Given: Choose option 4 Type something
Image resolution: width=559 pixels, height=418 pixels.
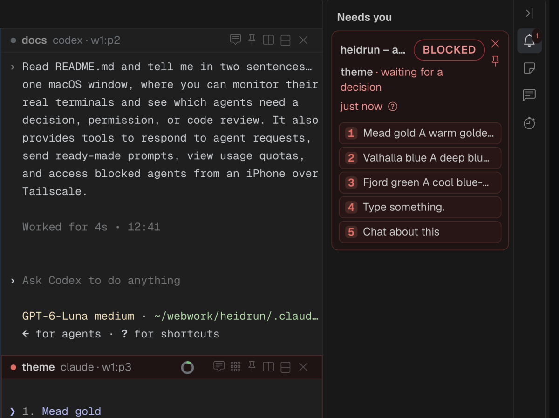Looking at the screenshot, I should 420,207.
